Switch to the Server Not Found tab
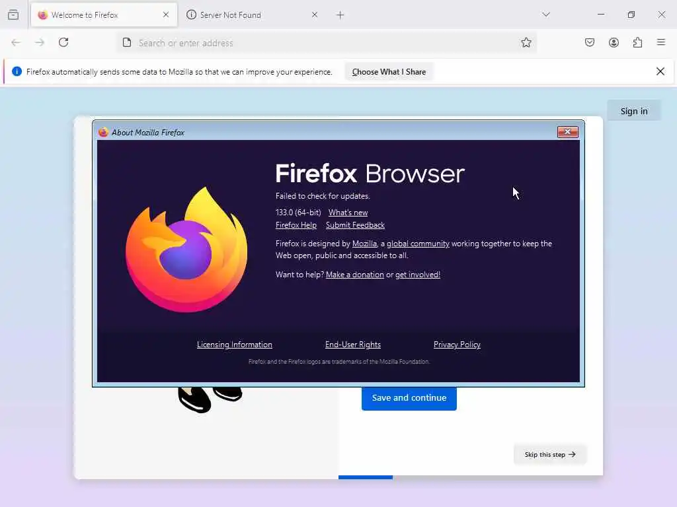Image resolution: width=677 pixels, height=507 pixels. click(252, 15)
